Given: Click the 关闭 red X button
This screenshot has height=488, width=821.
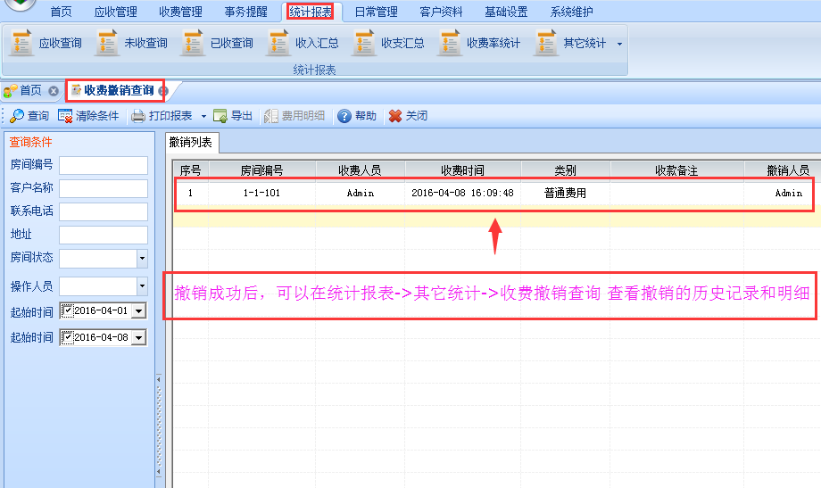Looking at the screenshot, I should (x=409, y=116).
